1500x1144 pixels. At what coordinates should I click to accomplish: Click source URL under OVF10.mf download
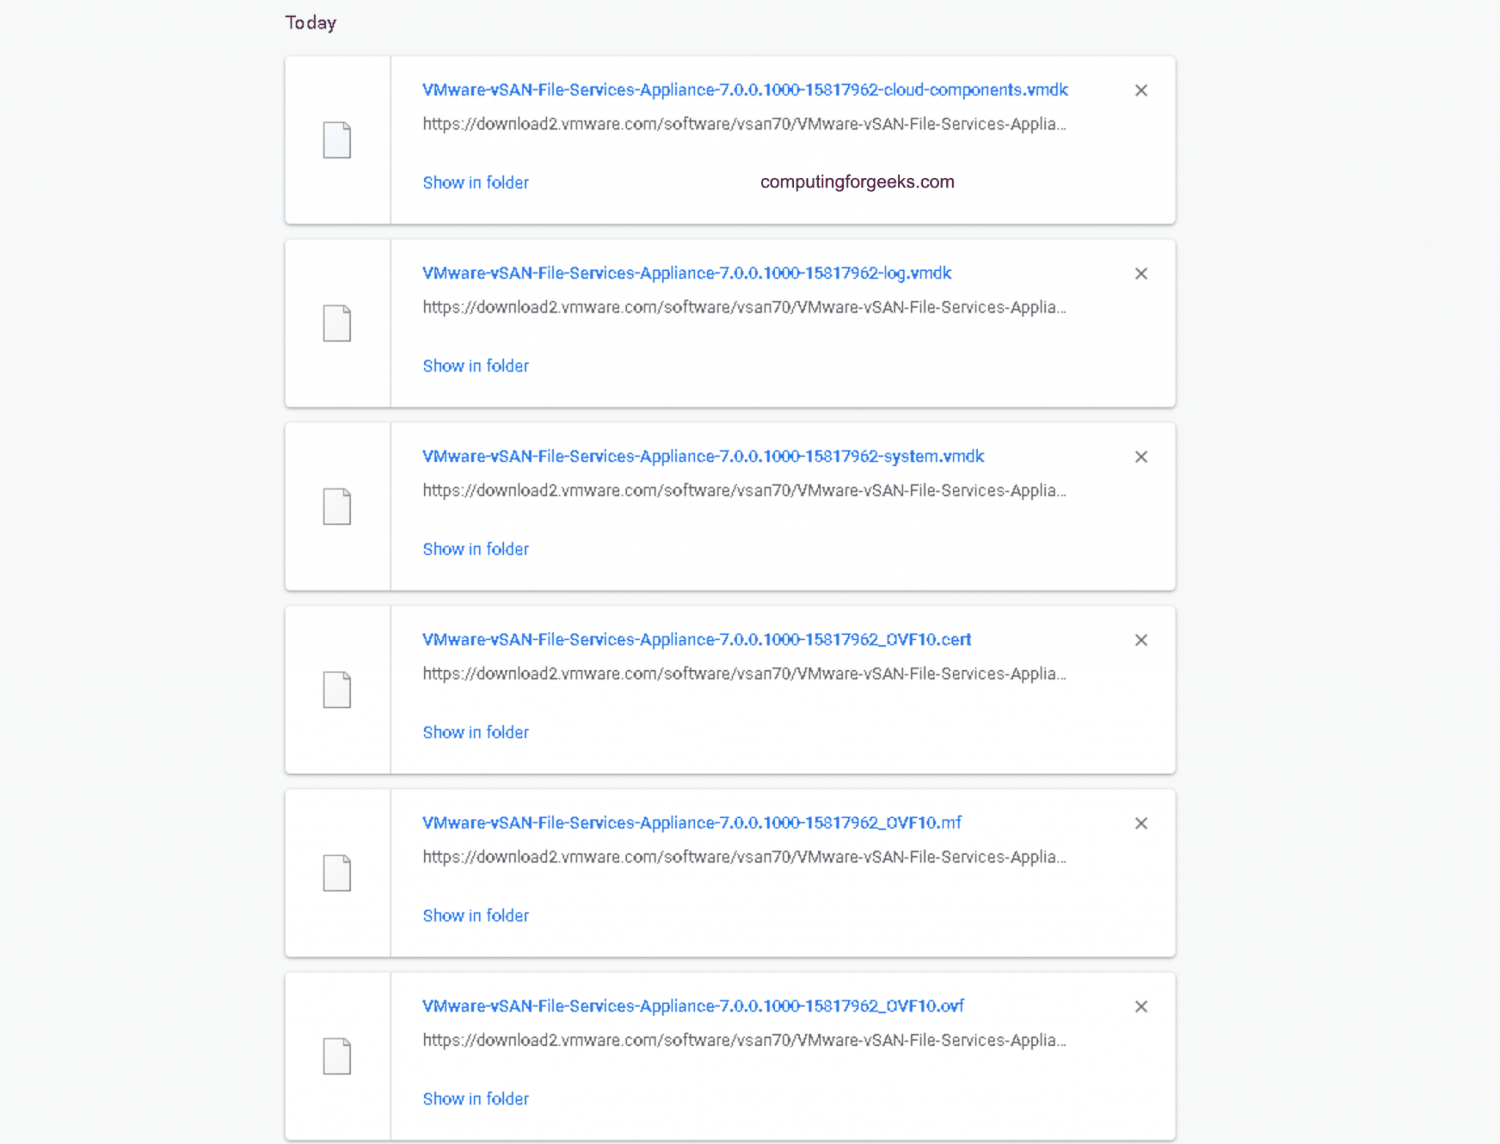(x=743, y=857)
